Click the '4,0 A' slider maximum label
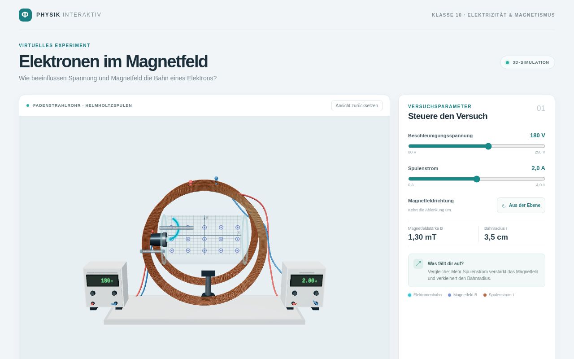Screen dimensions: 574x359 click(540, 185)
